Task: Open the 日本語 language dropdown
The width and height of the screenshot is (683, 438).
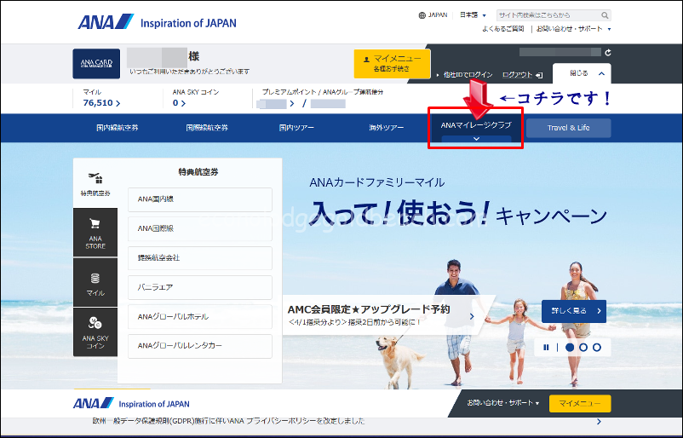Action: click(x=473, y=15)
